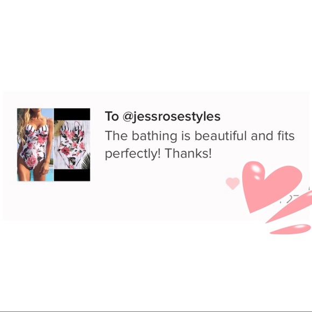312x312 pixels.
Task: Click the "perfectly! Thanks!" text line
Action: tap(158, 154)
